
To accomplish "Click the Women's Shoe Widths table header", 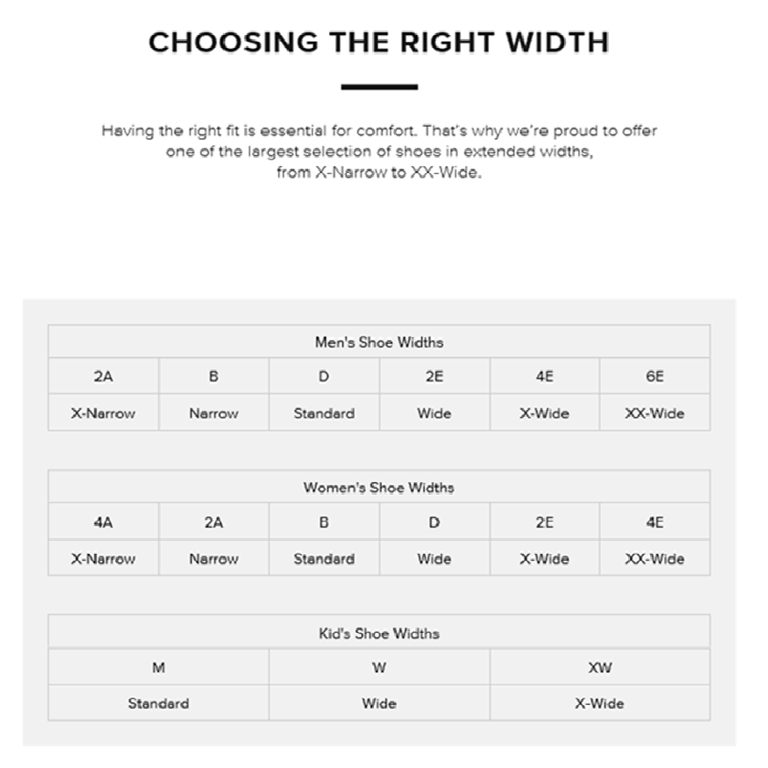I will [x=378, y=487].
